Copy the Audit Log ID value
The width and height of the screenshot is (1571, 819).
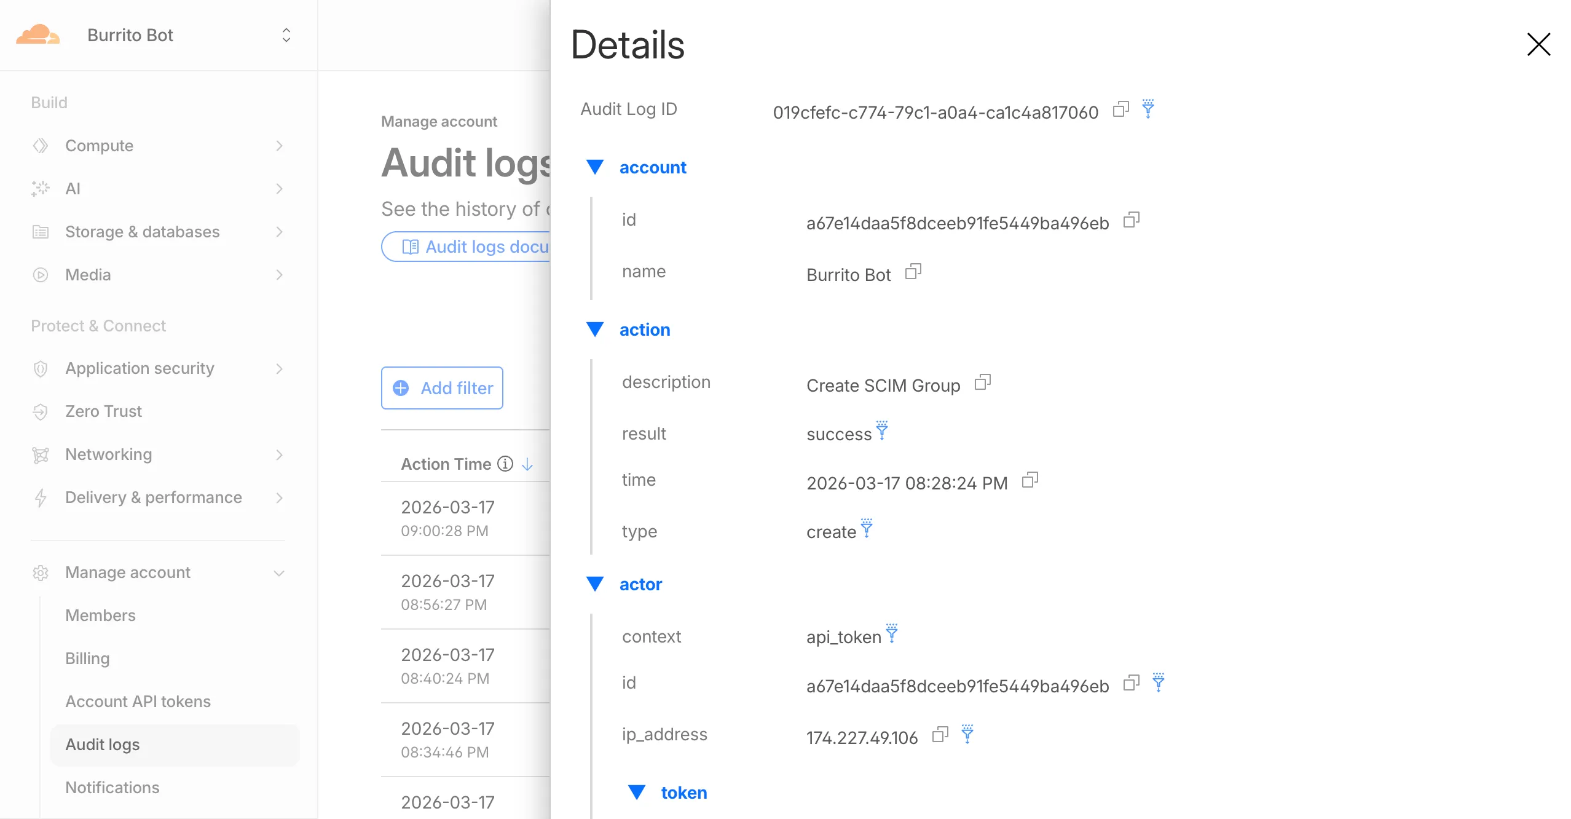(1120, 109)
